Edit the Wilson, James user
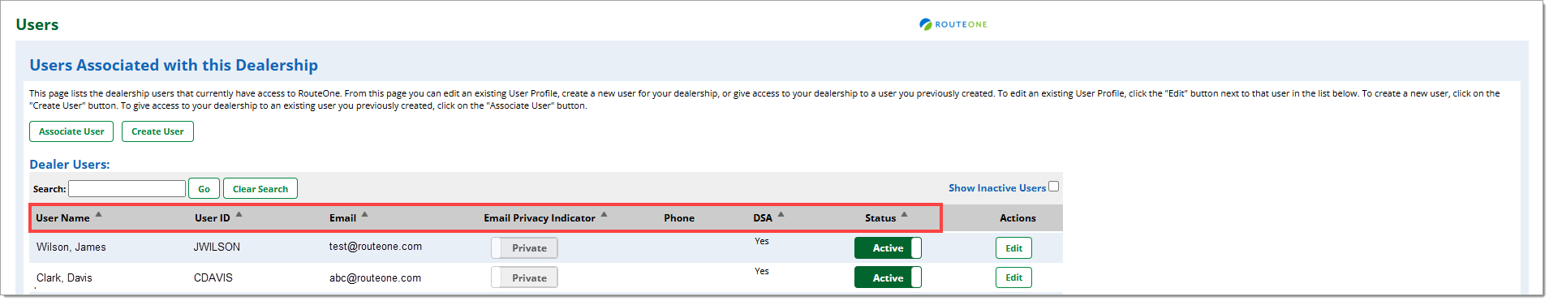Screen dimensions: 1549x301 tap(1013, 248)
